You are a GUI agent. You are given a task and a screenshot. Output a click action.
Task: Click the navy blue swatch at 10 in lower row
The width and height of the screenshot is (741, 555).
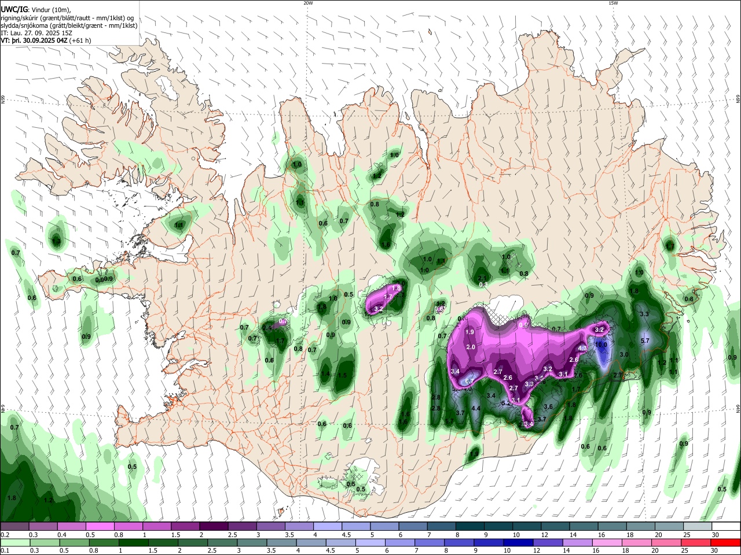(518, 542)
